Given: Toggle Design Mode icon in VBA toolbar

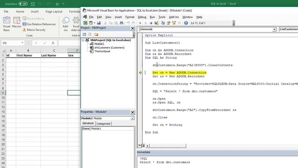Looking at the screenshot, I should 156,23.
